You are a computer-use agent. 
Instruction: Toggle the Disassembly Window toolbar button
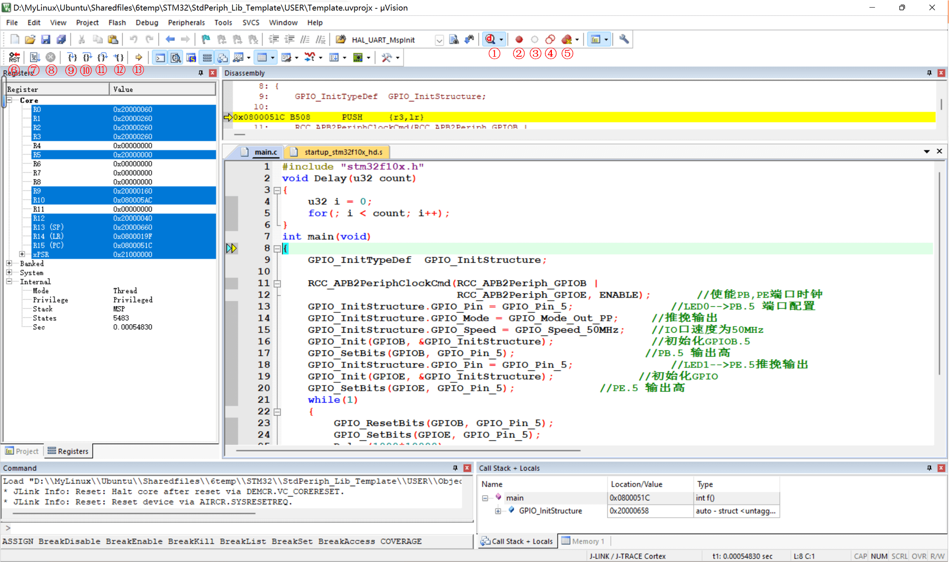pos(175,57)
